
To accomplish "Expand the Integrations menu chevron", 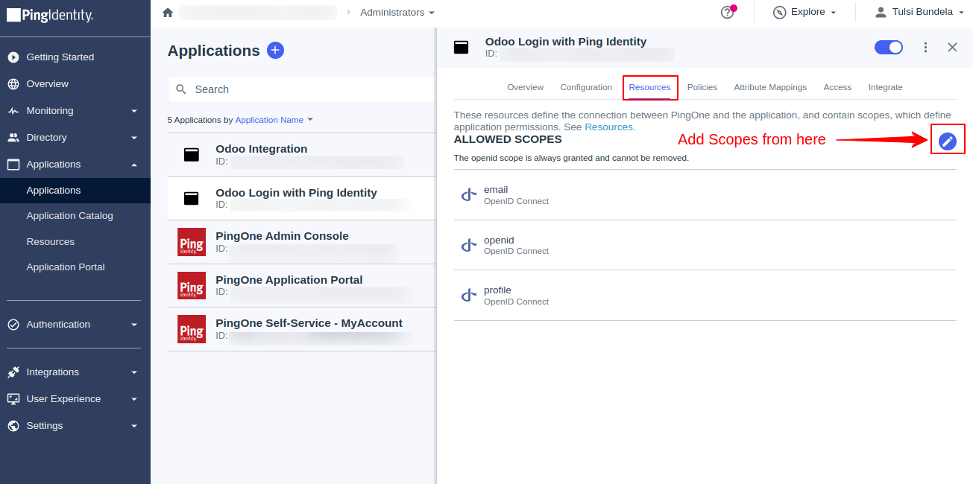I will click(x=134, y=372).
